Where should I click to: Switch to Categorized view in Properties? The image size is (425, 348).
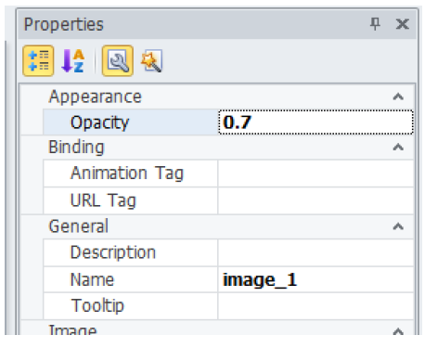[x=38, y=61]
